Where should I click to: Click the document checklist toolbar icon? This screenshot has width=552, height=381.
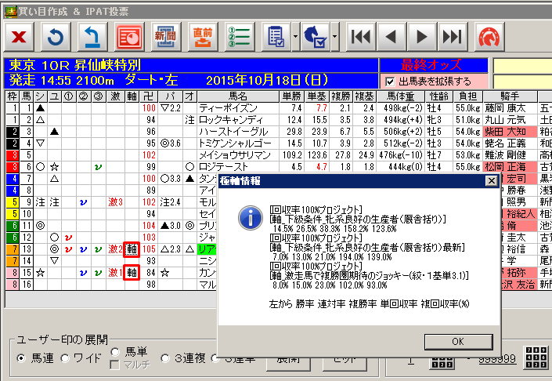pos(276,37)
